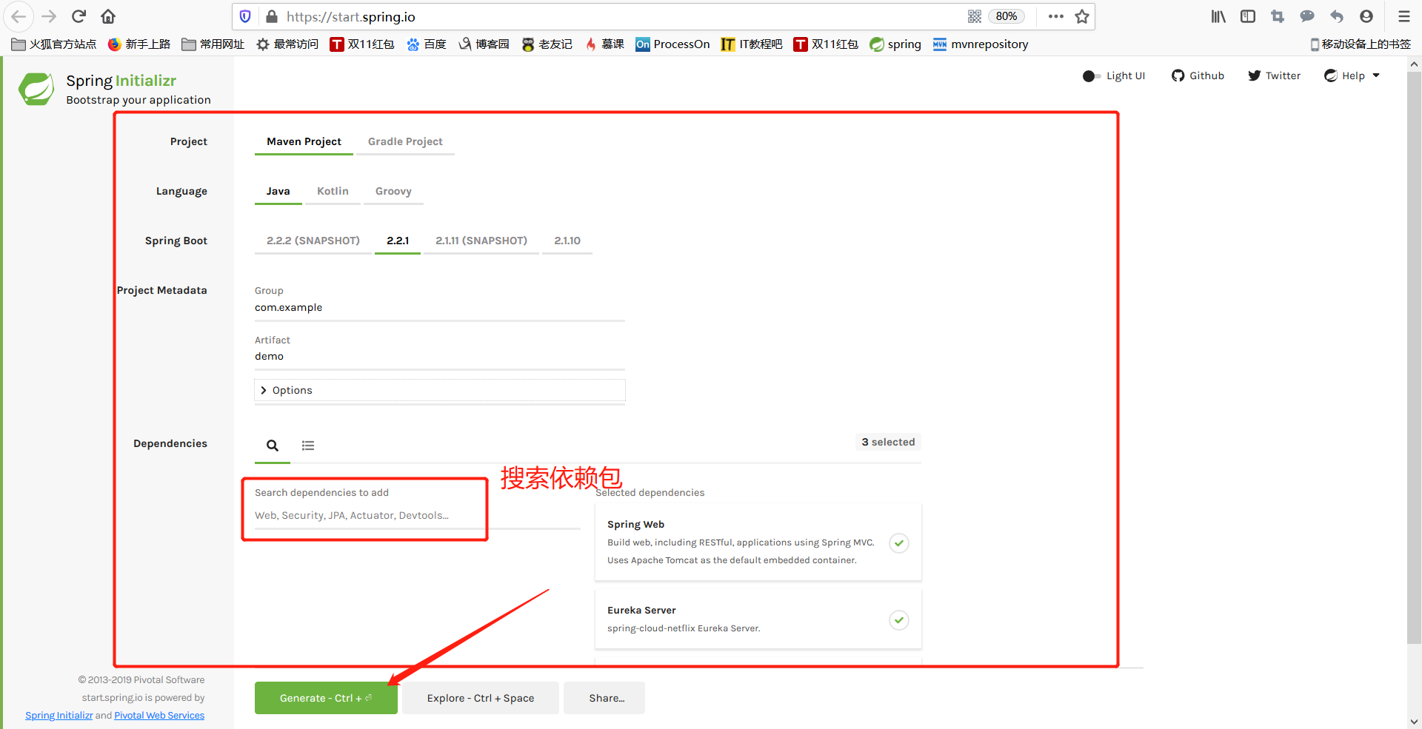Image resolution: width=1422 pixels, height=729 pixels.
Task: Open the 百度 bookmark
Action: [x=426, y=44]
